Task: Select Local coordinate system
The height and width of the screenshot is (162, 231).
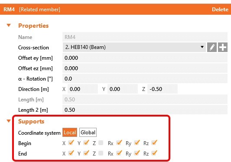Action: click(x=70, y=133)
